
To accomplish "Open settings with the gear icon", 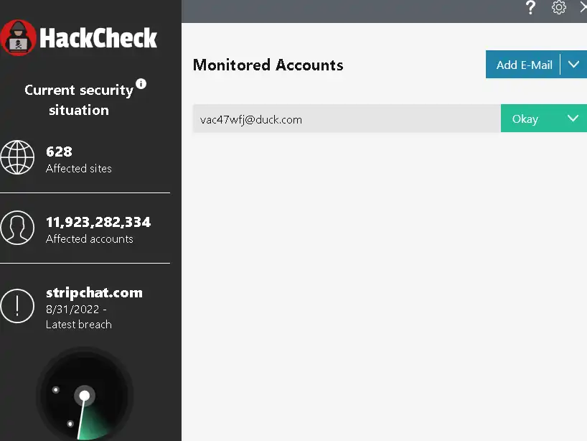I will 559,8.
